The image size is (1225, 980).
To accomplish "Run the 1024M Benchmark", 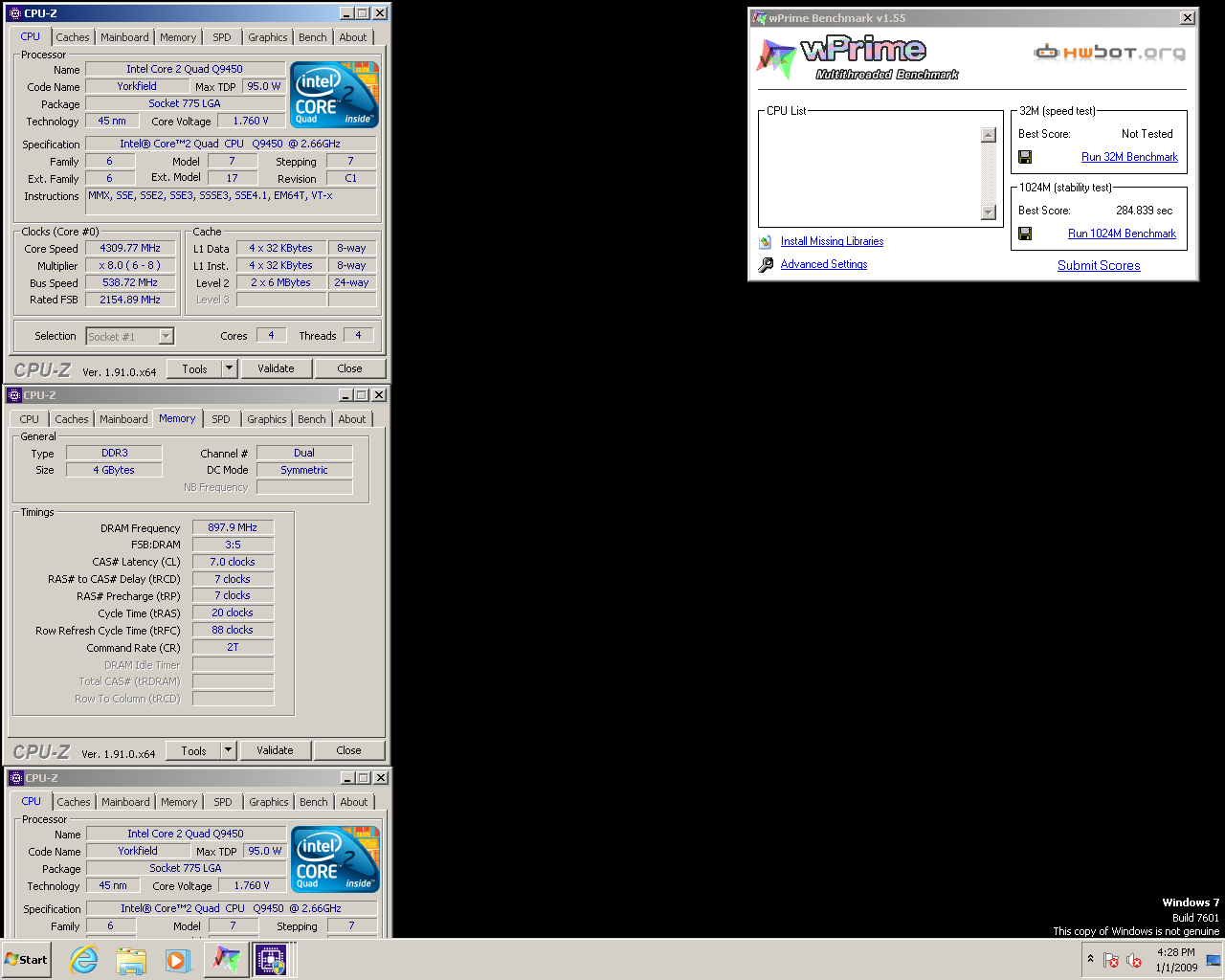I will coord(1122,234).
